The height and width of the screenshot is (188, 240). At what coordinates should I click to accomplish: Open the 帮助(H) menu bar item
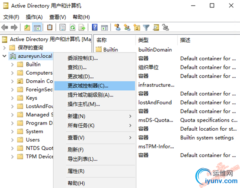point(81,17)
